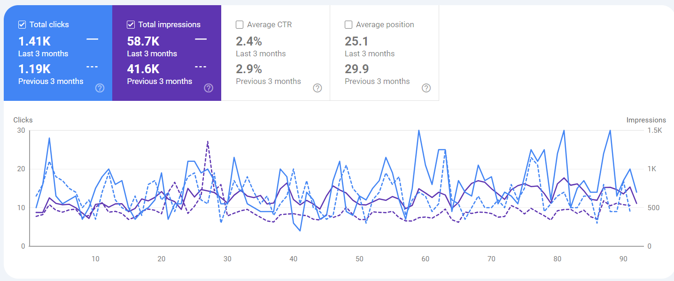Screen dimensions: 674x281
Task: Click the 2.4% Average CTR value
Action: pos(249,41)
